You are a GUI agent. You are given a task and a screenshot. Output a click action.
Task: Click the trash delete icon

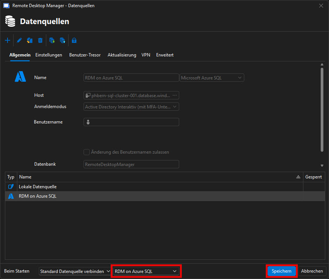pyautogui.click(x=40, y=40)
